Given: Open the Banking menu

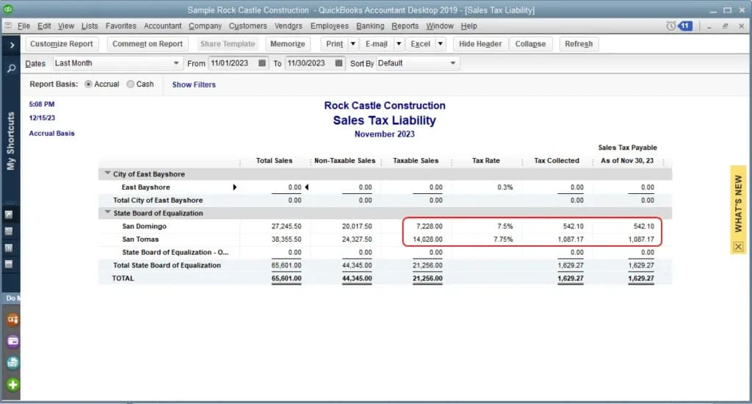Looking at the screenshot, I should tap(370, 26).
